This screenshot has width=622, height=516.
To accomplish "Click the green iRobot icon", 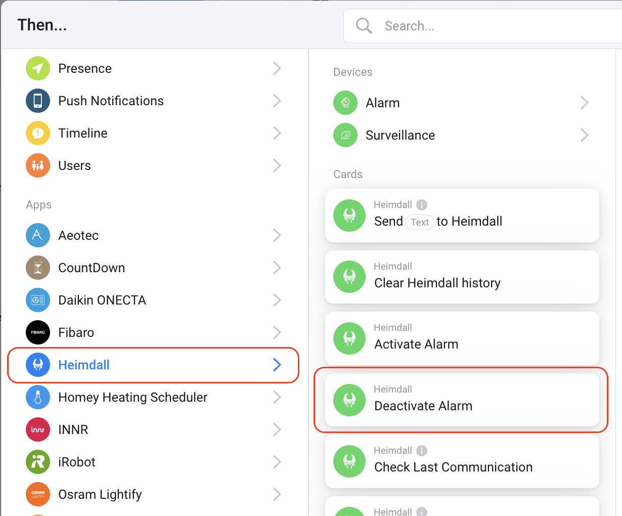I will pyautogui.click(x=38, y=462).
